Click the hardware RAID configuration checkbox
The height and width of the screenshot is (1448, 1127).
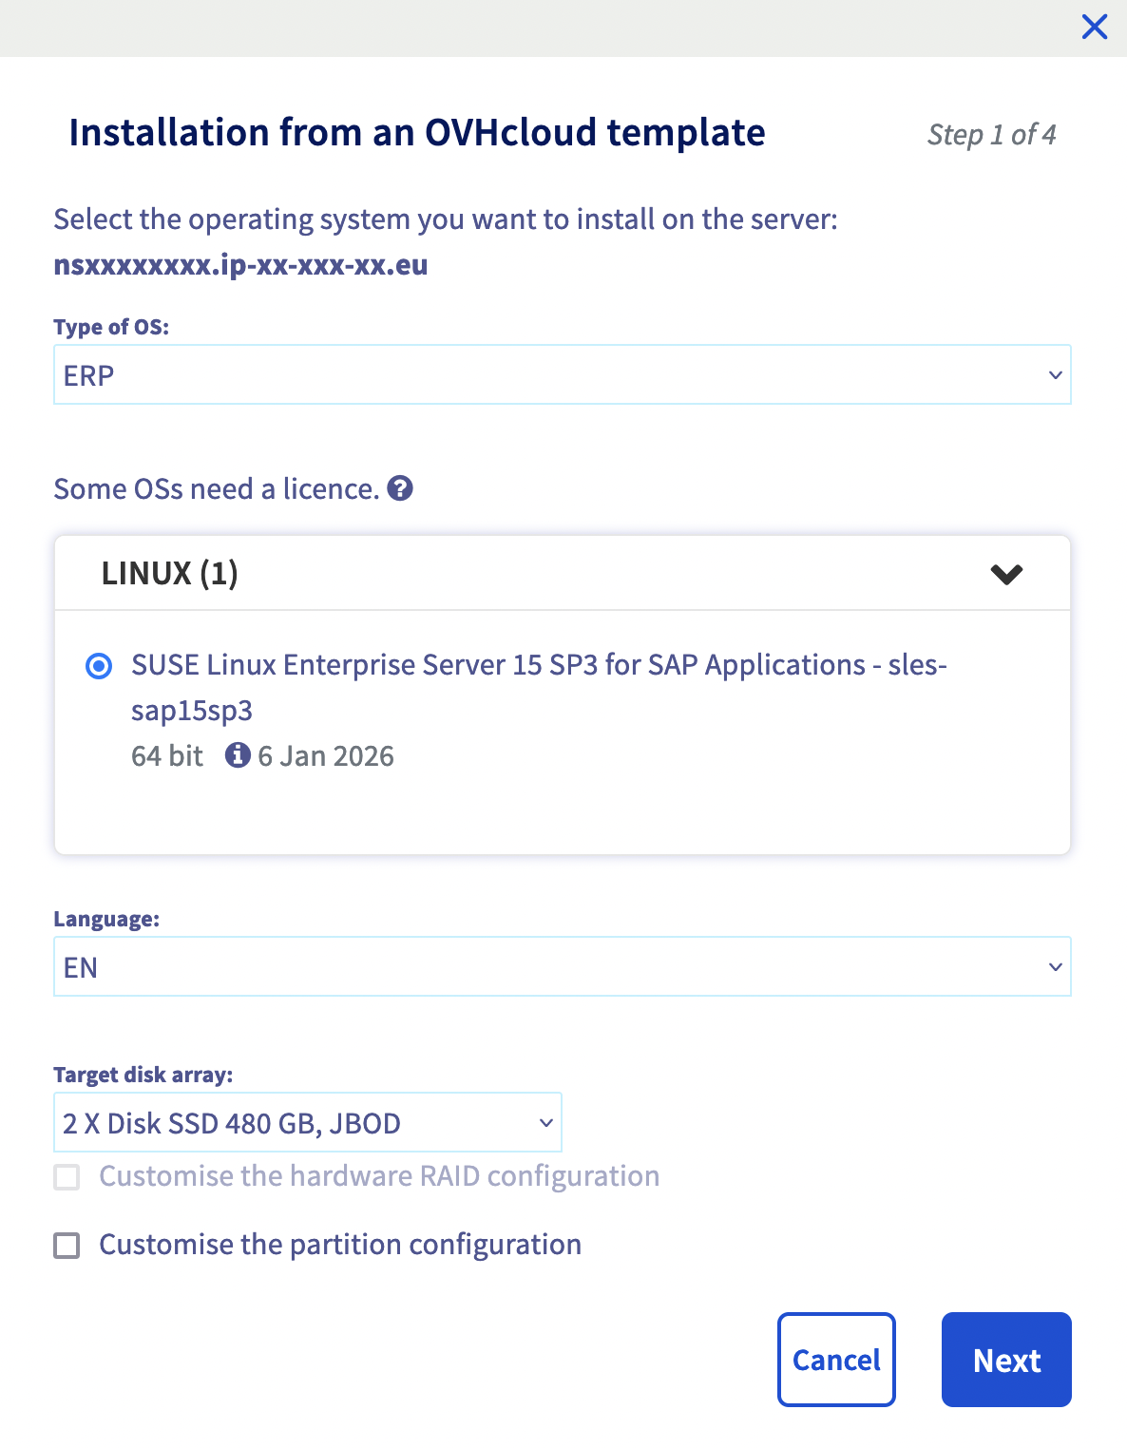[67, 1176]
